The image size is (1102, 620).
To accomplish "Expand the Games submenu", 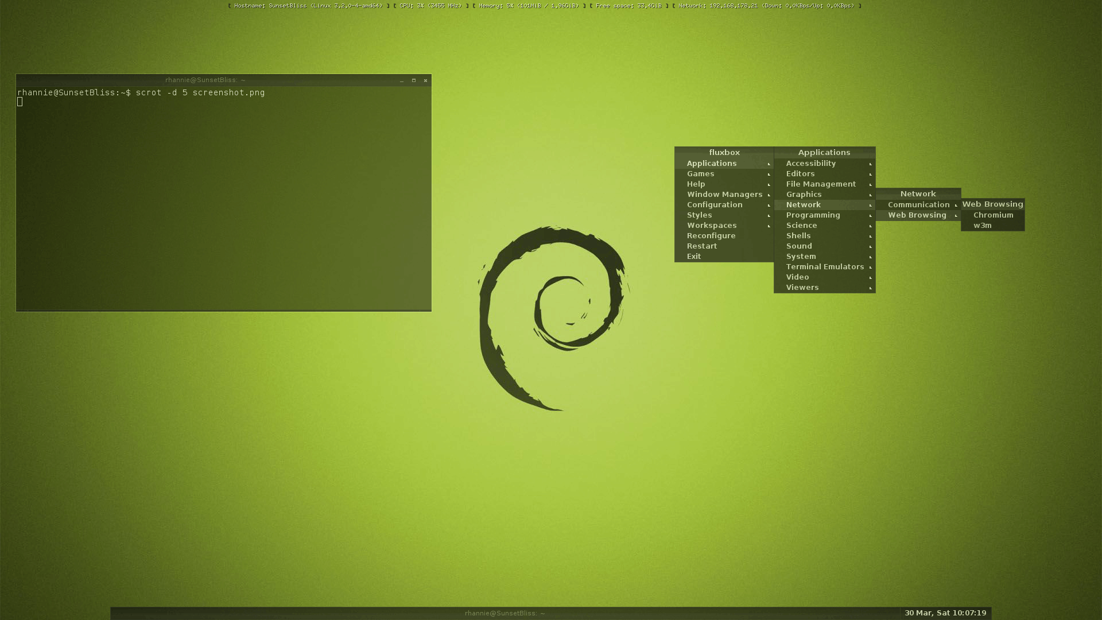I will [x=701, y=174].
